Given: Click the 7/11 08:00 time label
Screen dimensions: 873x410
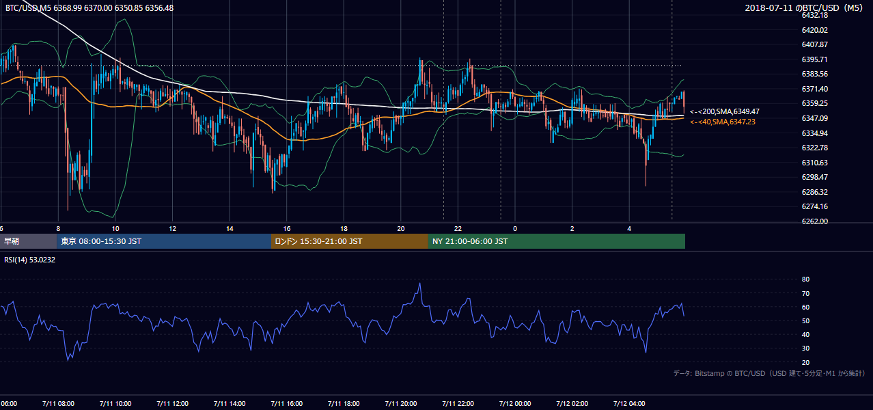Looking at the screenshot, I should [58, 404].
